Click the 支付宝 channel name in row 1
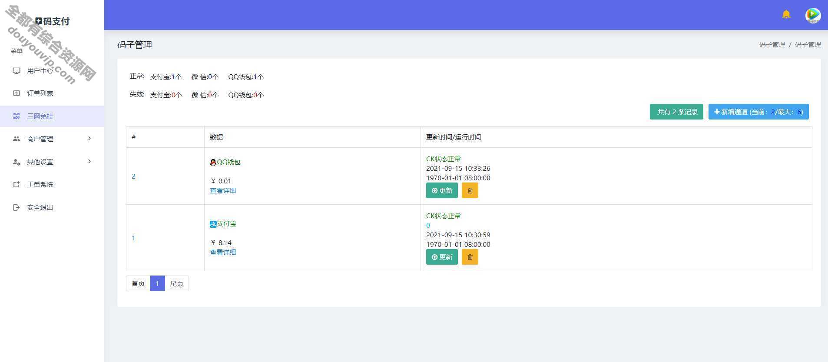 coord(227,223)
